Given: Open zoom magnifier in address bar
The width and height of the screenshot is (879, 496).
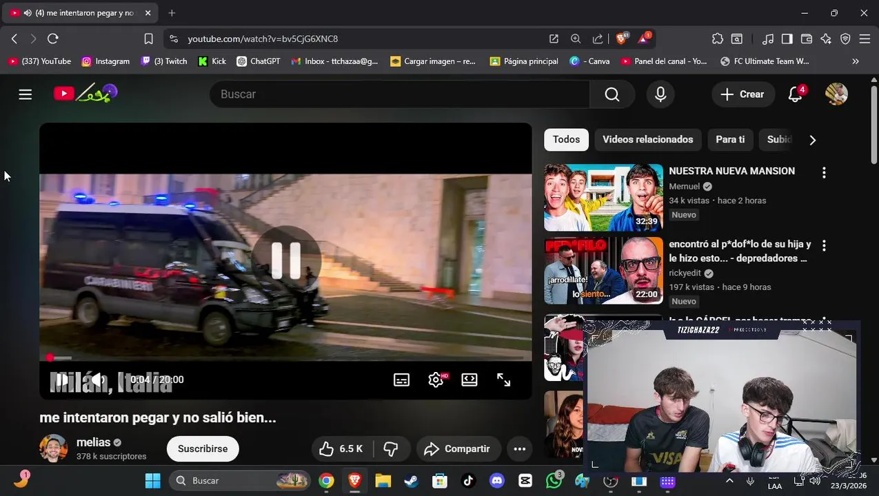Looking at the screenshot, I should 576,39.
